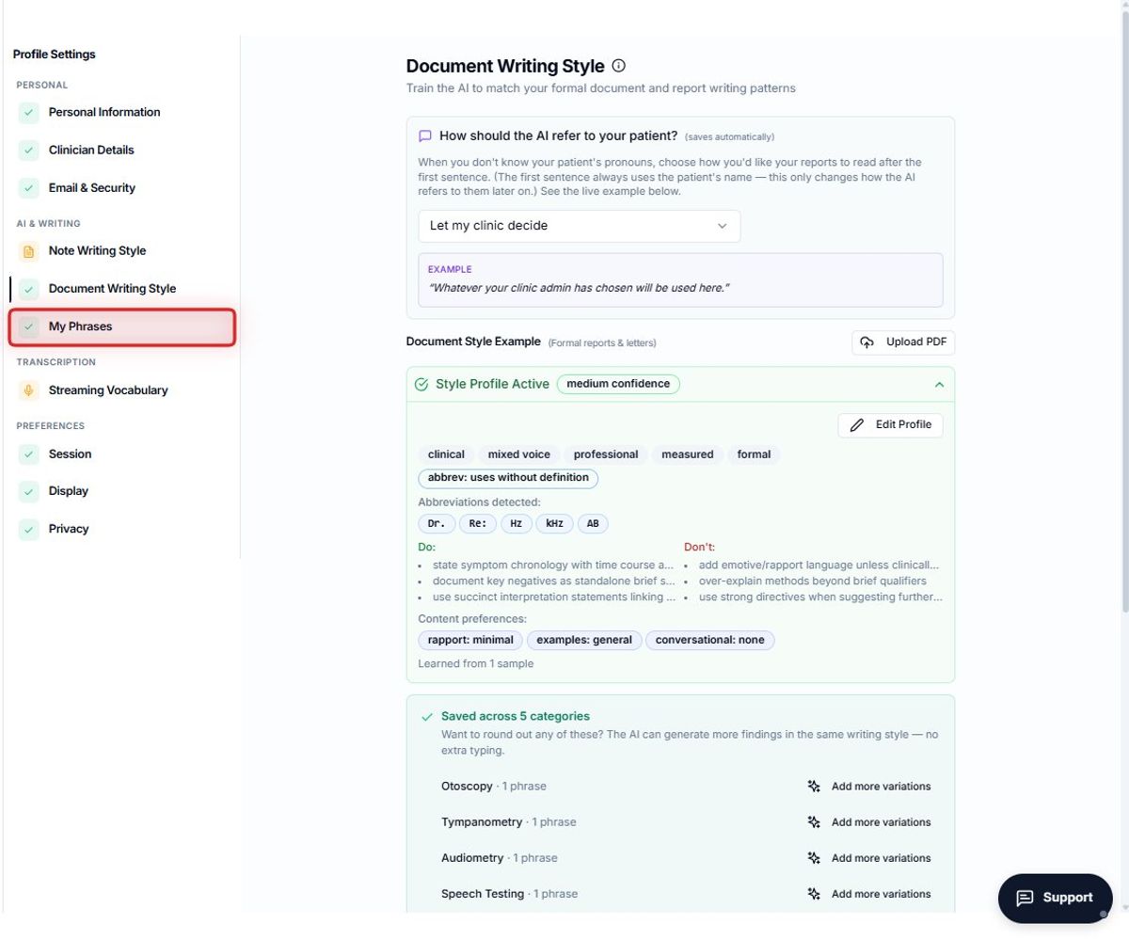This screenshot has width=1129, height=939.
Task: Click the Document Writing Style checkmark icon
Action: (x=28, y=289)
